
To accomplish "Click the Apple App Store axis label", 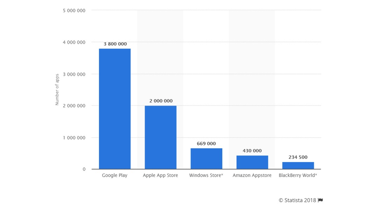I will [160, 175].
